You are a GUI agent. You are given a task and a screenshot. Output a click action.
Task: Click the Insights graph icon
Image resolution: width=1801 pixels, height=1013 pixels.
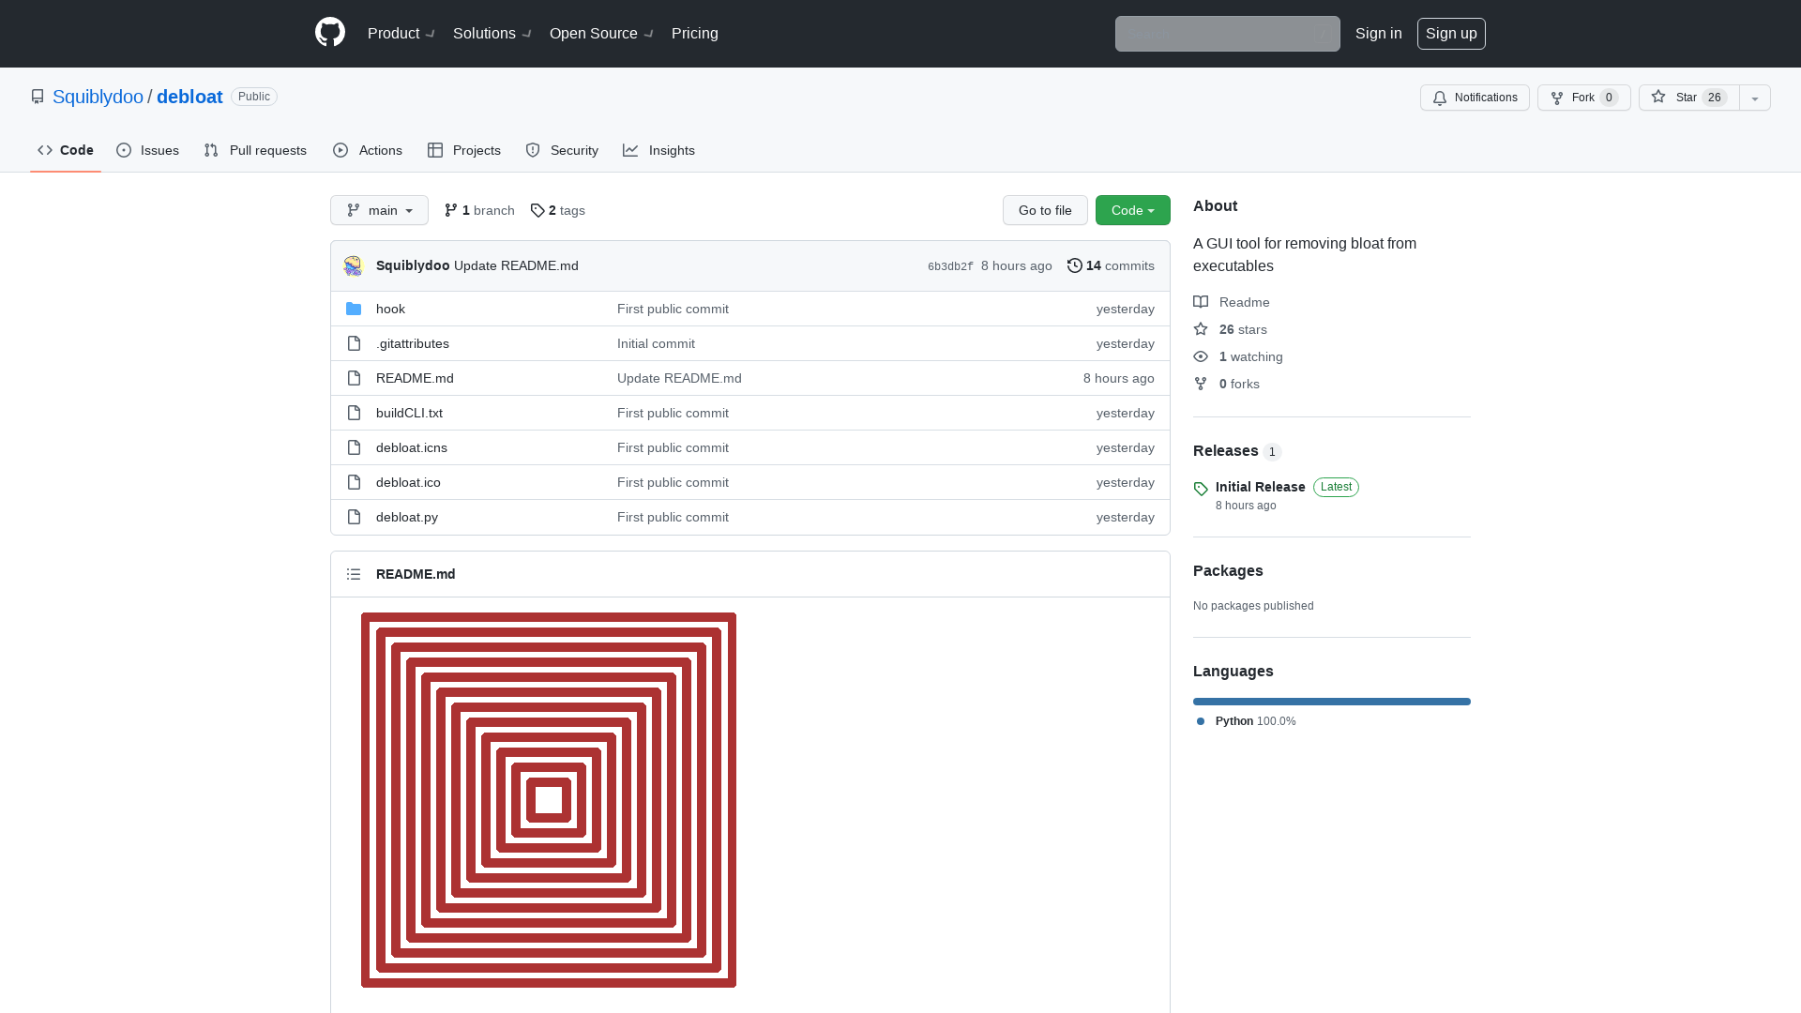pos(631,150)
